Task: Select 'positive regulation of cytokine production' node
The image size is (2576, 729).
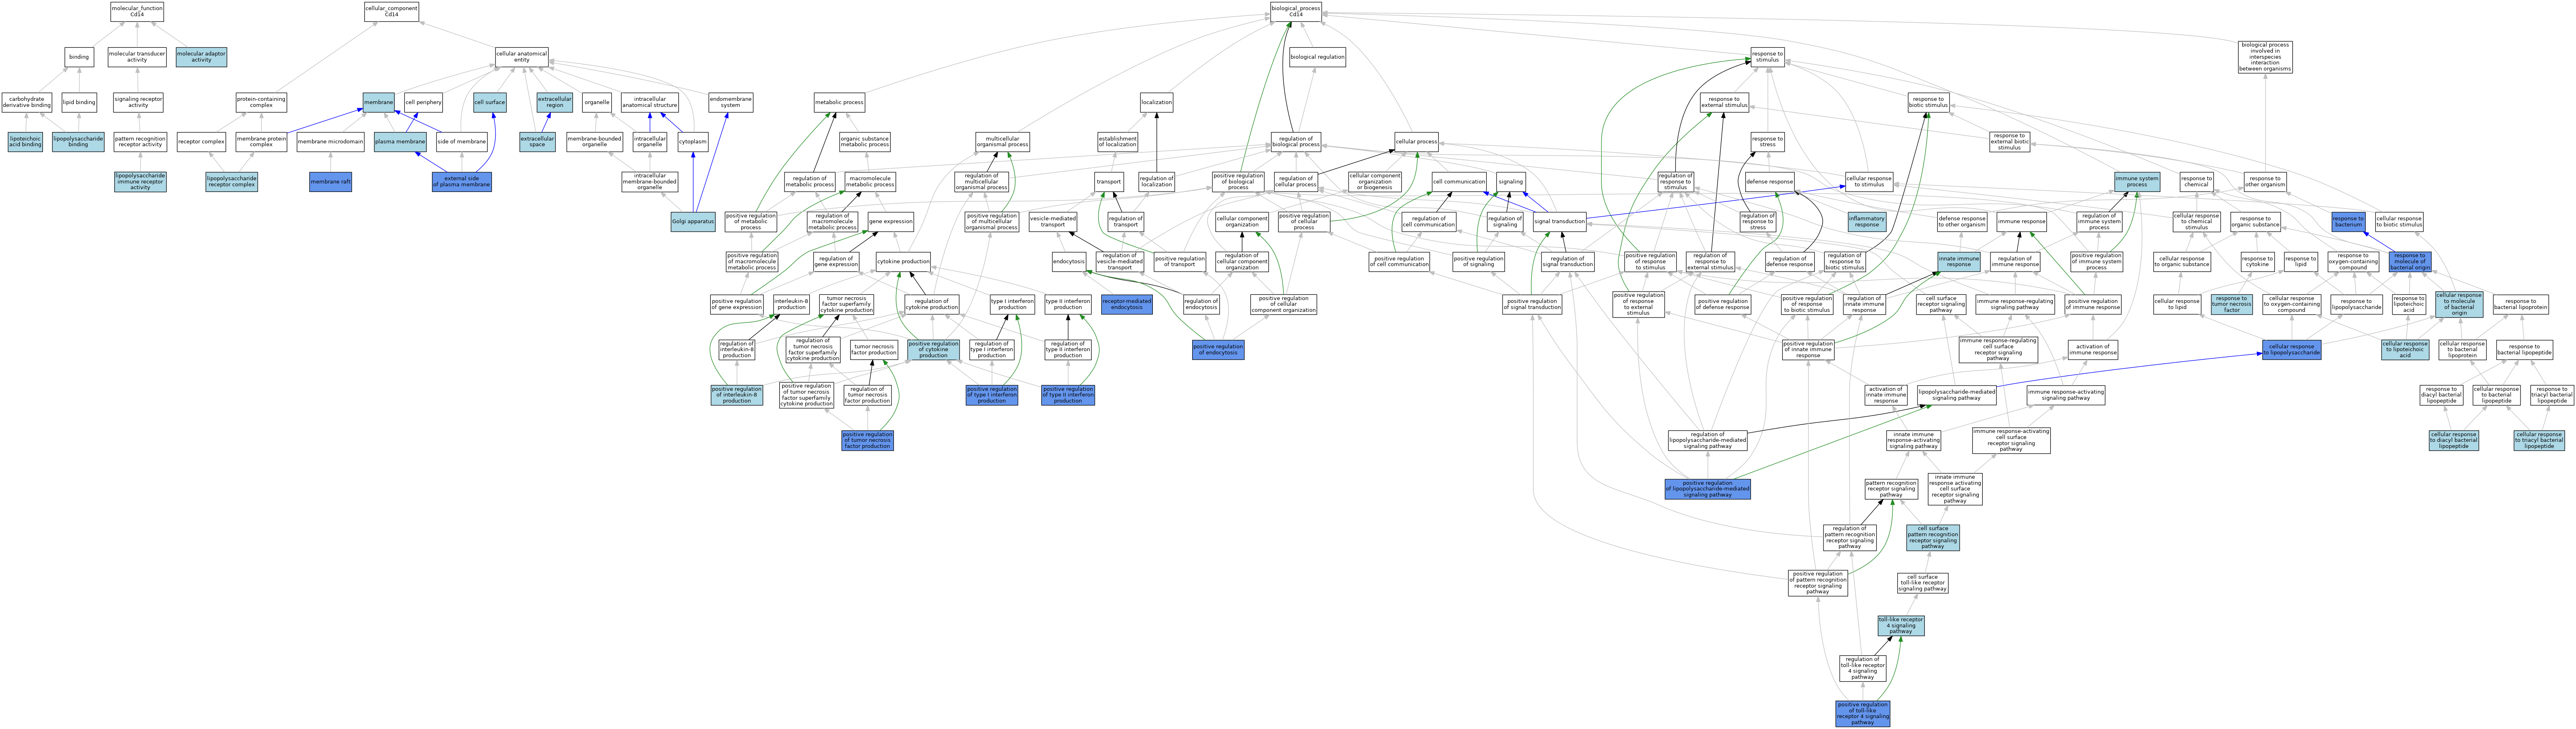Action: [933, 350]
